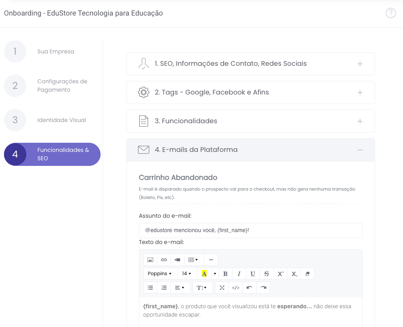Image resolution: width=403 pixels, height=327 pixels.
Task: Open the Poppins font family dropdown
Action: pos(160,274)
